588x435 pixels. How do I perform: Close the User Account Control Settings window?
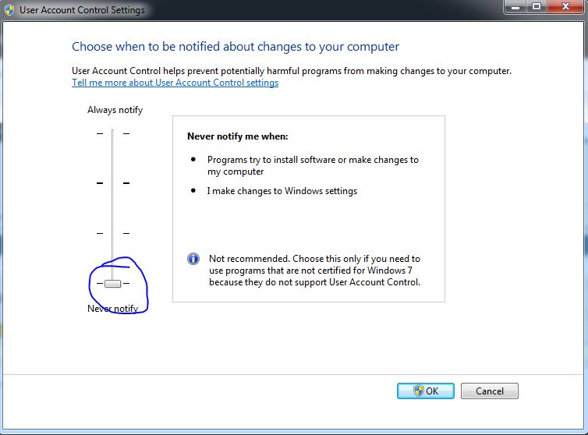(x=565, y=7)
